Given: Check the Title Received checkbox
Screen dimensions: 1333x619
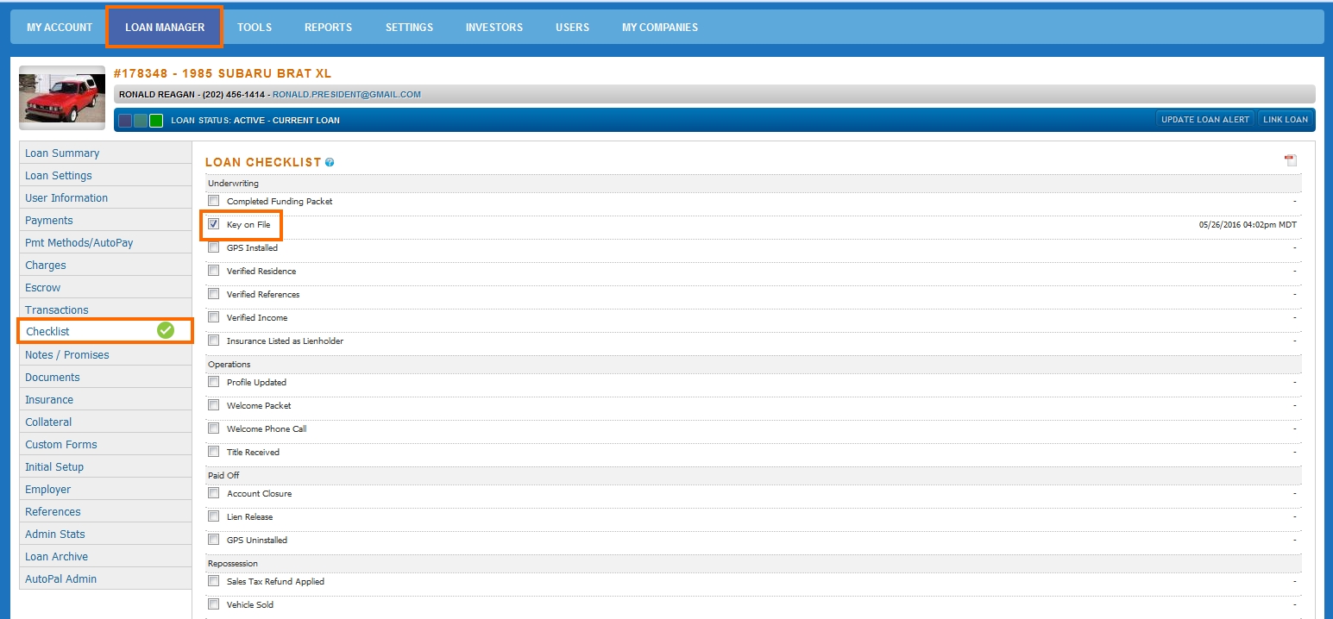Looking at the screenshot, I should tap(214, 452).
